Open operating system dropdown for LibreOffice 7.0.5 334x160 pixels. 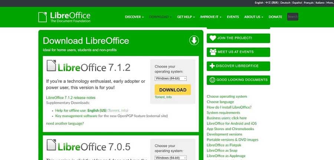click(171, 158)
